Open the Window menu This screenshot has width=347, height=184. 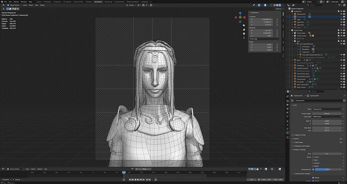[24, 2]
